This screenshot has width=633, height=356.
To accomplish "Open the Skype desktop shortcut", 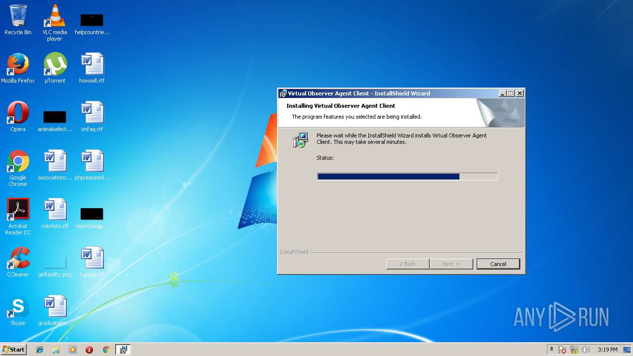I will click(18, 311).
